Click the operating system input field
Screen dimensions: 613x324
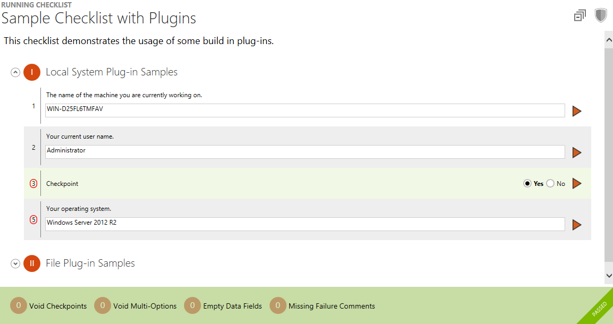305,224
